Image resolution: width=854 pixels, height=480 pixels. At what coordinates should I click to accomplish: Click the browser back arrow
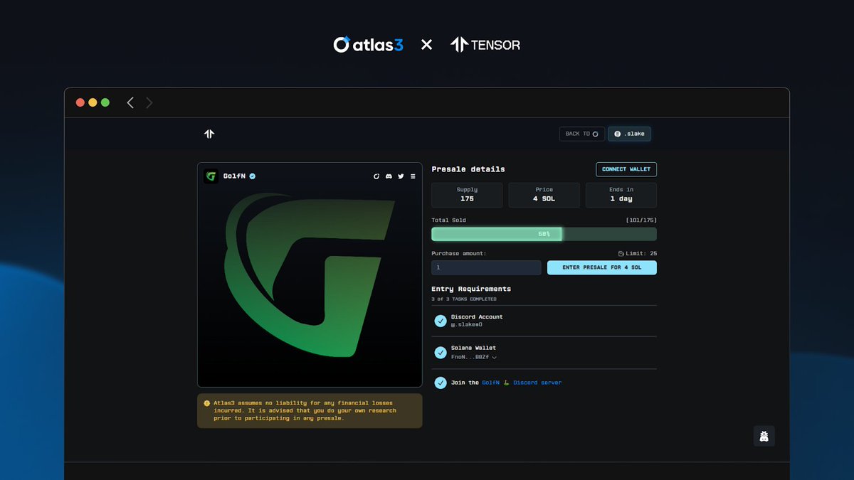[130, 102]
